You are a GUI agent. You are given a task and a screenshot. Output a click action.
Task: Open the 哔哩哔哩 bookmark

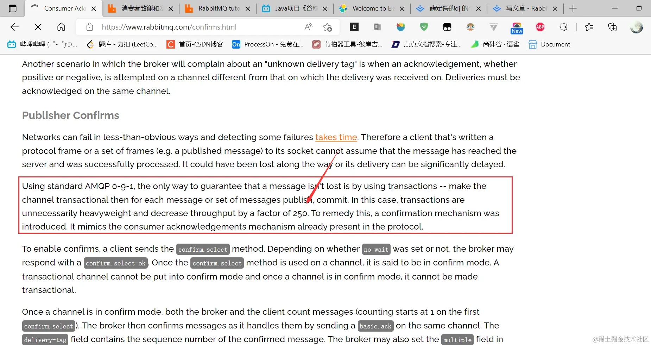[42, 44]
